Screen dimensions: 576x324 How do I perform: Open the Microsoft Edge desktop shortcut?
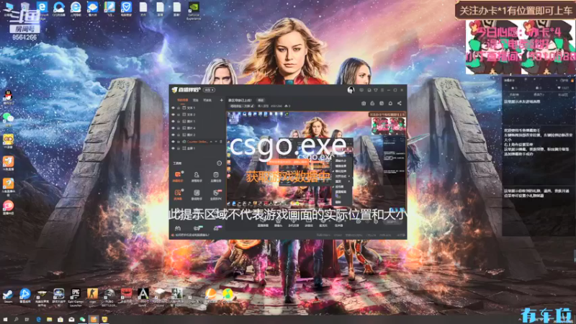(x=42, y=9)
